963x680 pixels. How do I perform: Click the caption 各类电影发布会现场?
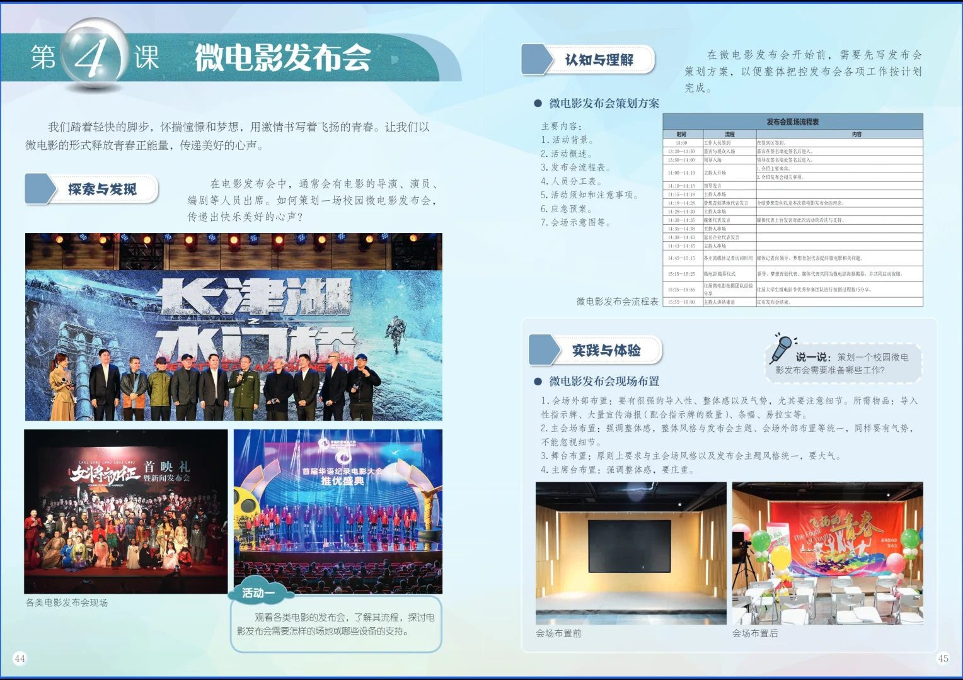(67, 603)
